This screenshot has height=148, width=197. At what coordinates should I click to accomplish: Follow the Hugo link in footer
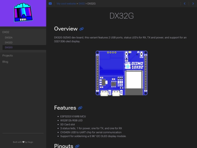(x=30, y=142)
